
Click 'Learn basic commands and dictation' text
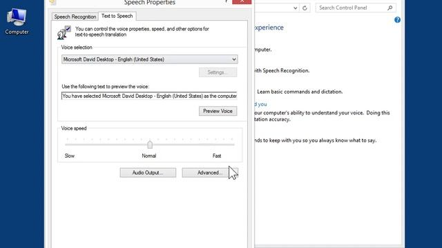300,92
